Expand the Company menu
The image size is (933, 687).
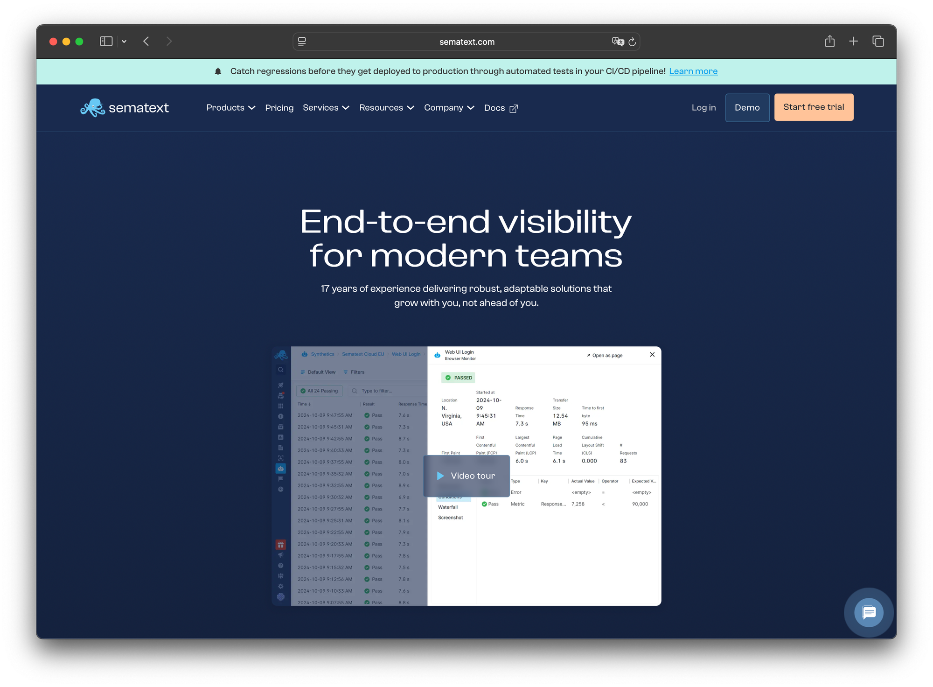point(449,108)
